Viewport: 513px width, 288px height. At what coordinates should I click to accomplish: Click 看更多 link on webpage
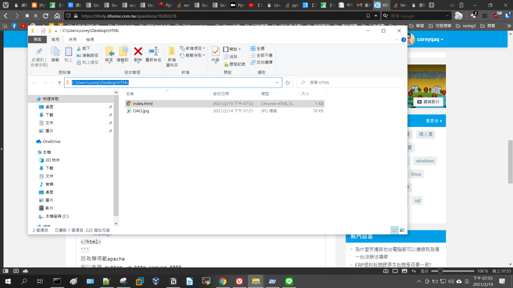pyautogui.click(x=434, y=121)
